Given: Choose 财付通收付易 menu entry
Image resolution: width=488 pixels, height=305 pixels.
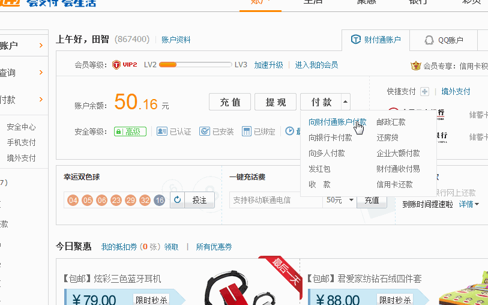Looking at the screenshot, I should pos(399,169).
